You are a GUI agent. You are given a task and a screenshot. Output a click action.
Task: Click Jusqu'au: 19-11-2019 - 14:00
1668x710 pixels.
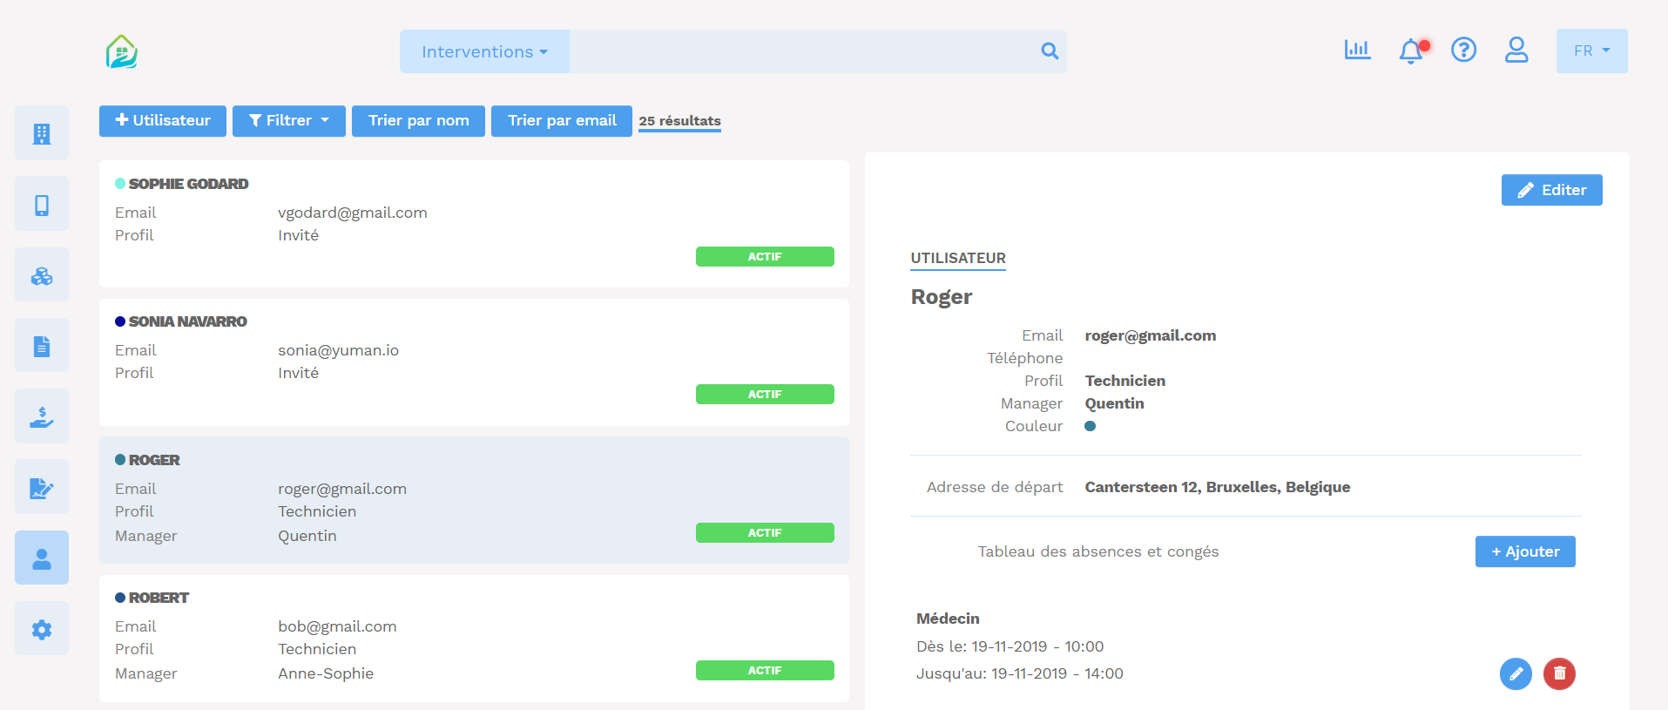[1020, 673]
